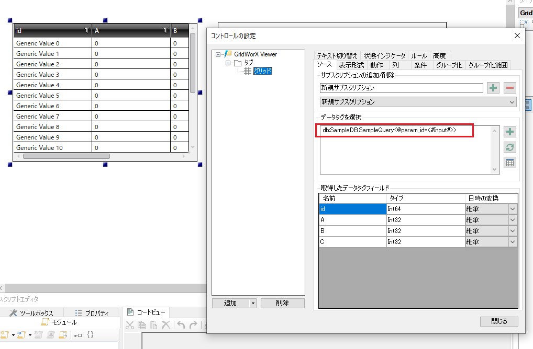
Task: Click the 削除 button
Action: point(282,303)
